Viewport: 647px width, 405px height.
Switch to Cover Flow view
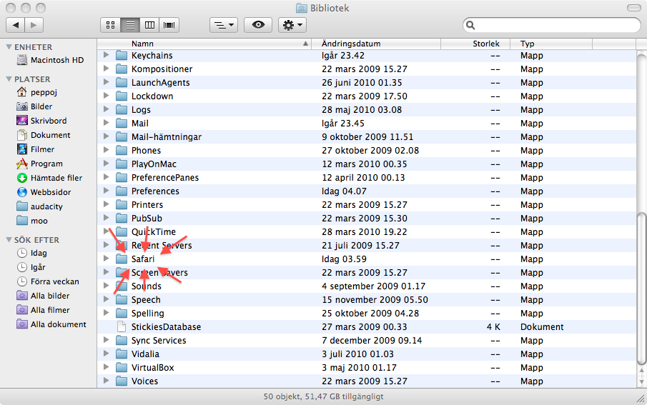(x=169, y=25)
